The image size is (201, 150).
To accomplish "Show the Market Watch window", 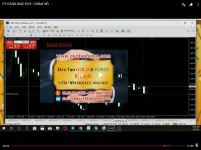I will coord(21,31).
